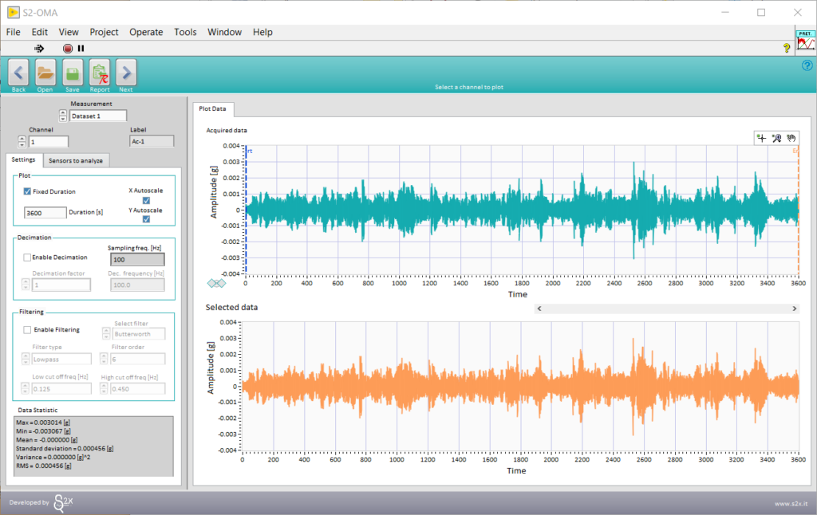Enable Filtering of the signal
Viewport: 817px width, 515px height.
pos(28,329)
